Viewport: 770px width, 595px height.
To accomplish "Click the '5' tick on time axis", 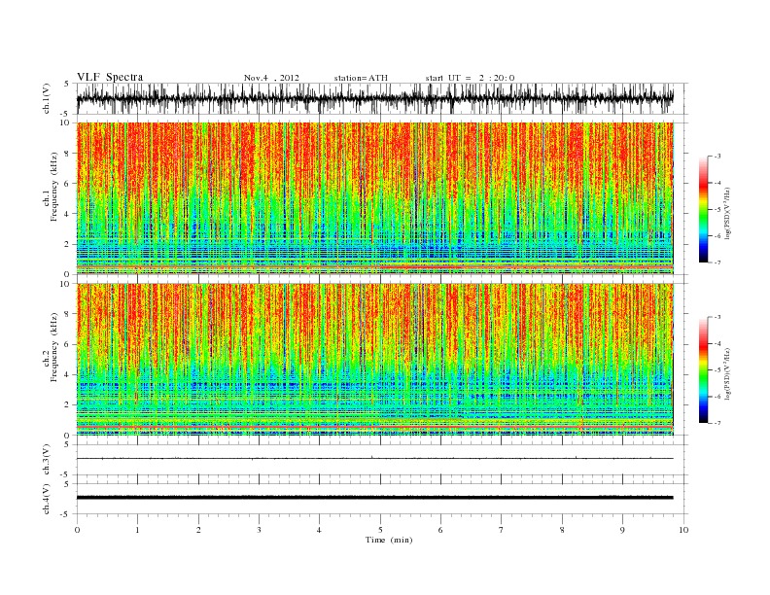I will [380, 530].
